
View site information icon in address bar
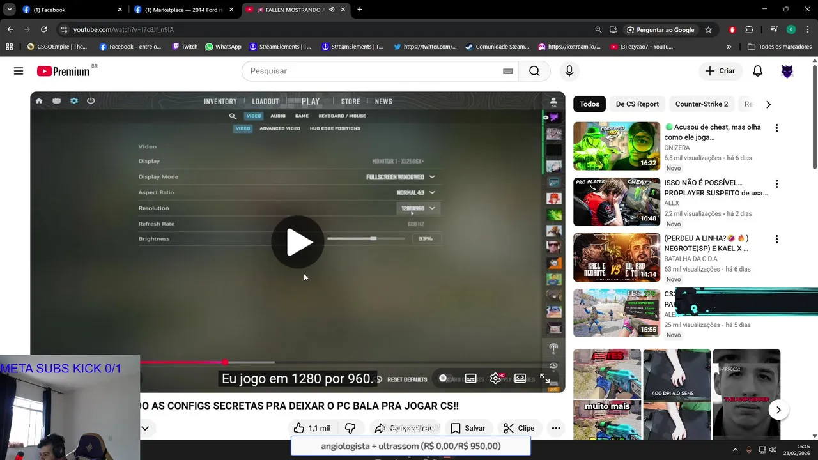point(63,29)
